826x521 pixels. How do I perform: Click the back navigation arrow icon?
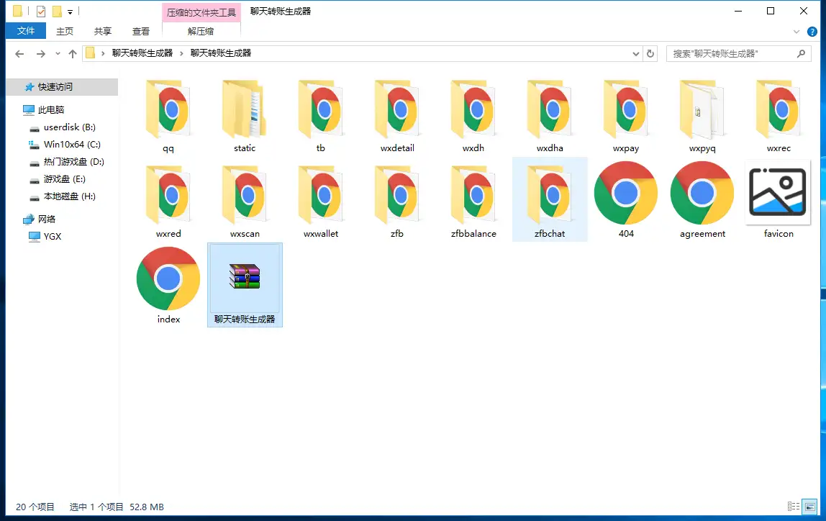click(19, 53)
